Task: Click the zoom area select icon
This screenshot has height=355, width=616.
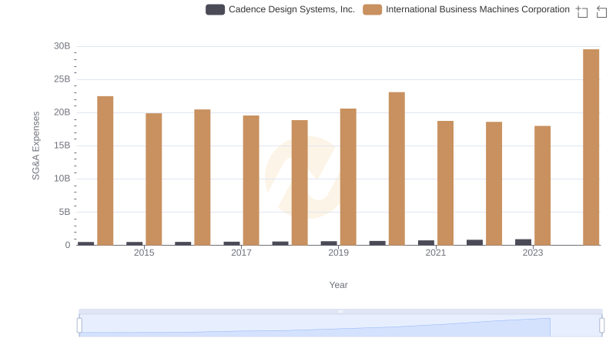Action: tap(582, 12)
